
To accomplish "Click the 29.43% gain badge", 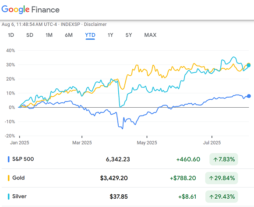I will (222, 196).
